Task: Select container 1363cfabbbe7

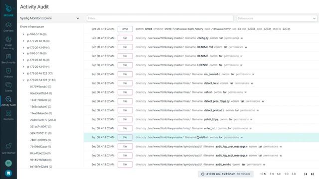Action: pos(41,106)
